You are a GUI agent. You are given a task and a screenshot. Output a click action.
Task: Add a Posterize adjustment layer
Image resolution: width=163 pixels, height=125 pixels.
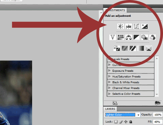(125, 48)
